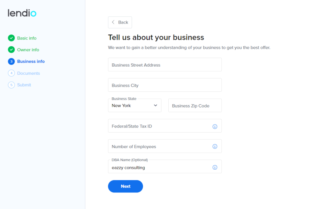Focus the Business Zip Code field
The image size is (315, 209).
click(195, 106)
